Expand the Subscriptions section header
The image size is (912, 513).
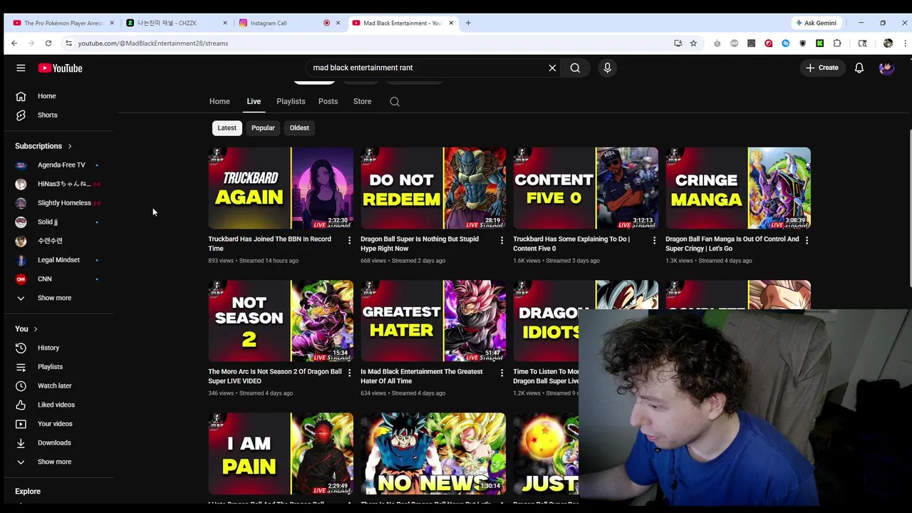43,146
